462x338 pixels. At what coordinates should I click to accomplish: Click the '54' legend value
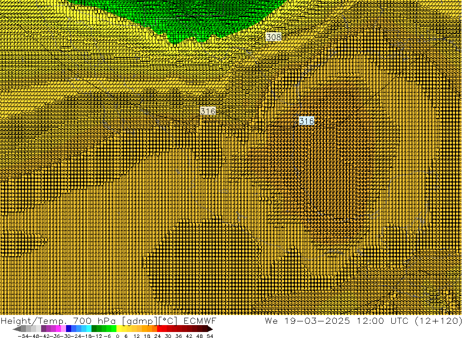(210, 336)
